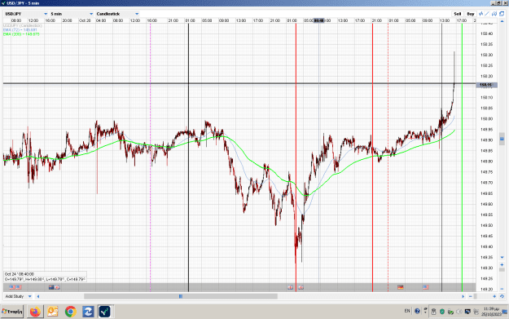Click the EN language indicator

tap(407, 311)
